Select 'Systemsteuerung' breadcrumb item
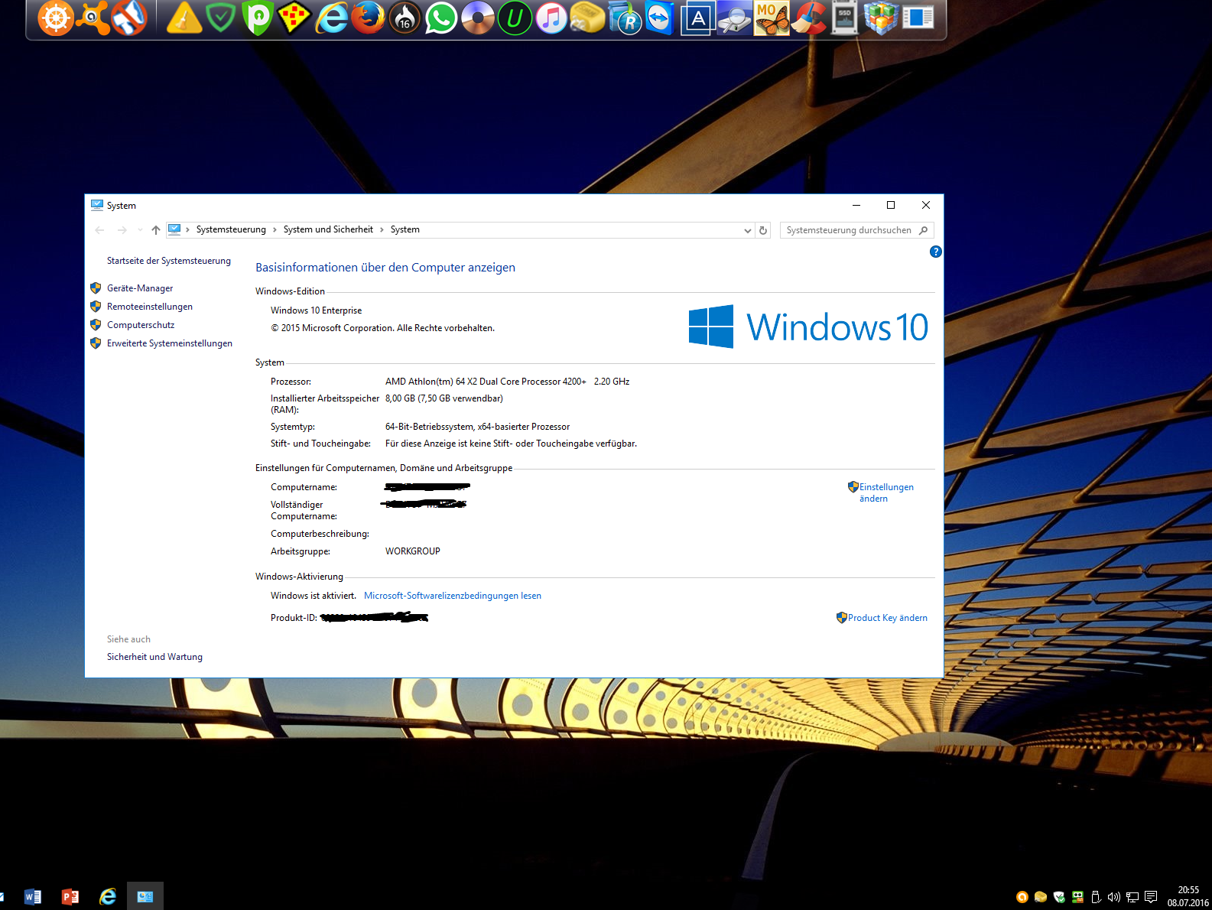The width and height of the screenshot is (1212, 910). [231, 229]
